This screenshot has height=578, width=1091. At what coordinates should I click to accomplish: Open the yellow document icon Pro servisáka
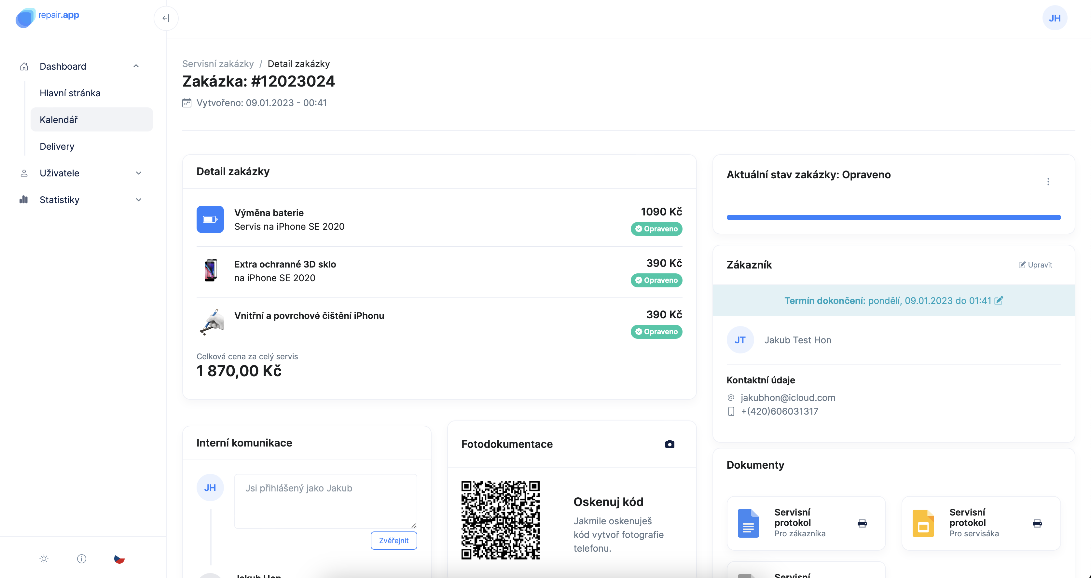[923, 523]
